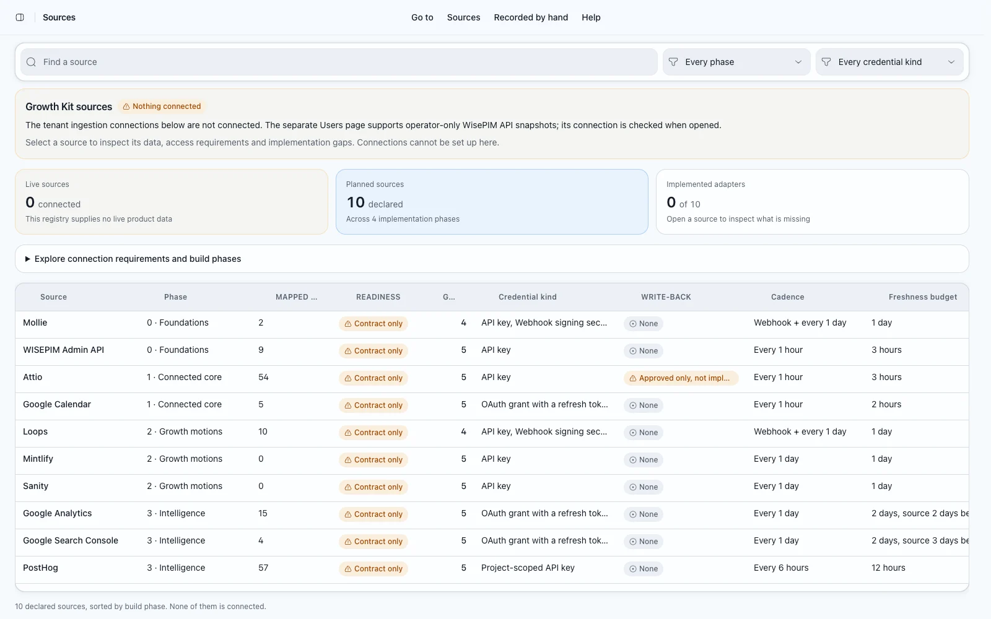Open the Every phase dropdown
991x619 pixels.
pyautogui.click(x=736, y=62)
